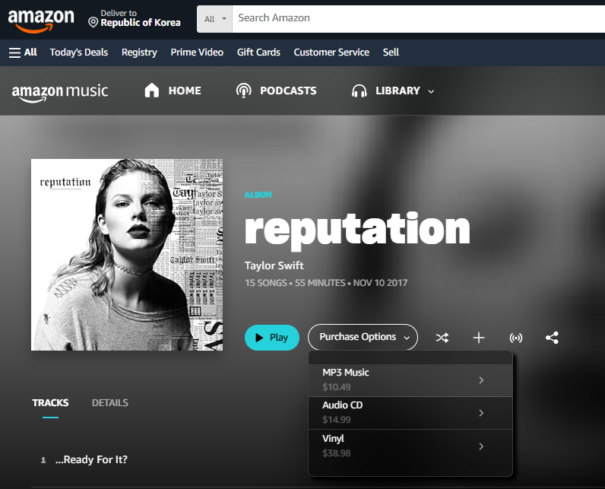Screen dimensions: 605x489
Task: Play the reputation album
Action: click(x=272, y=338)
